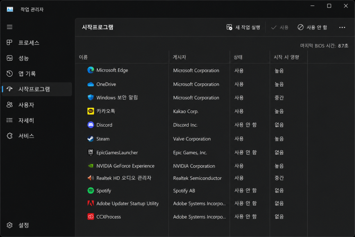Viewport: 355px width, 237px height.
Task: Go to the 사용자 tab
Action: (37, 105)
